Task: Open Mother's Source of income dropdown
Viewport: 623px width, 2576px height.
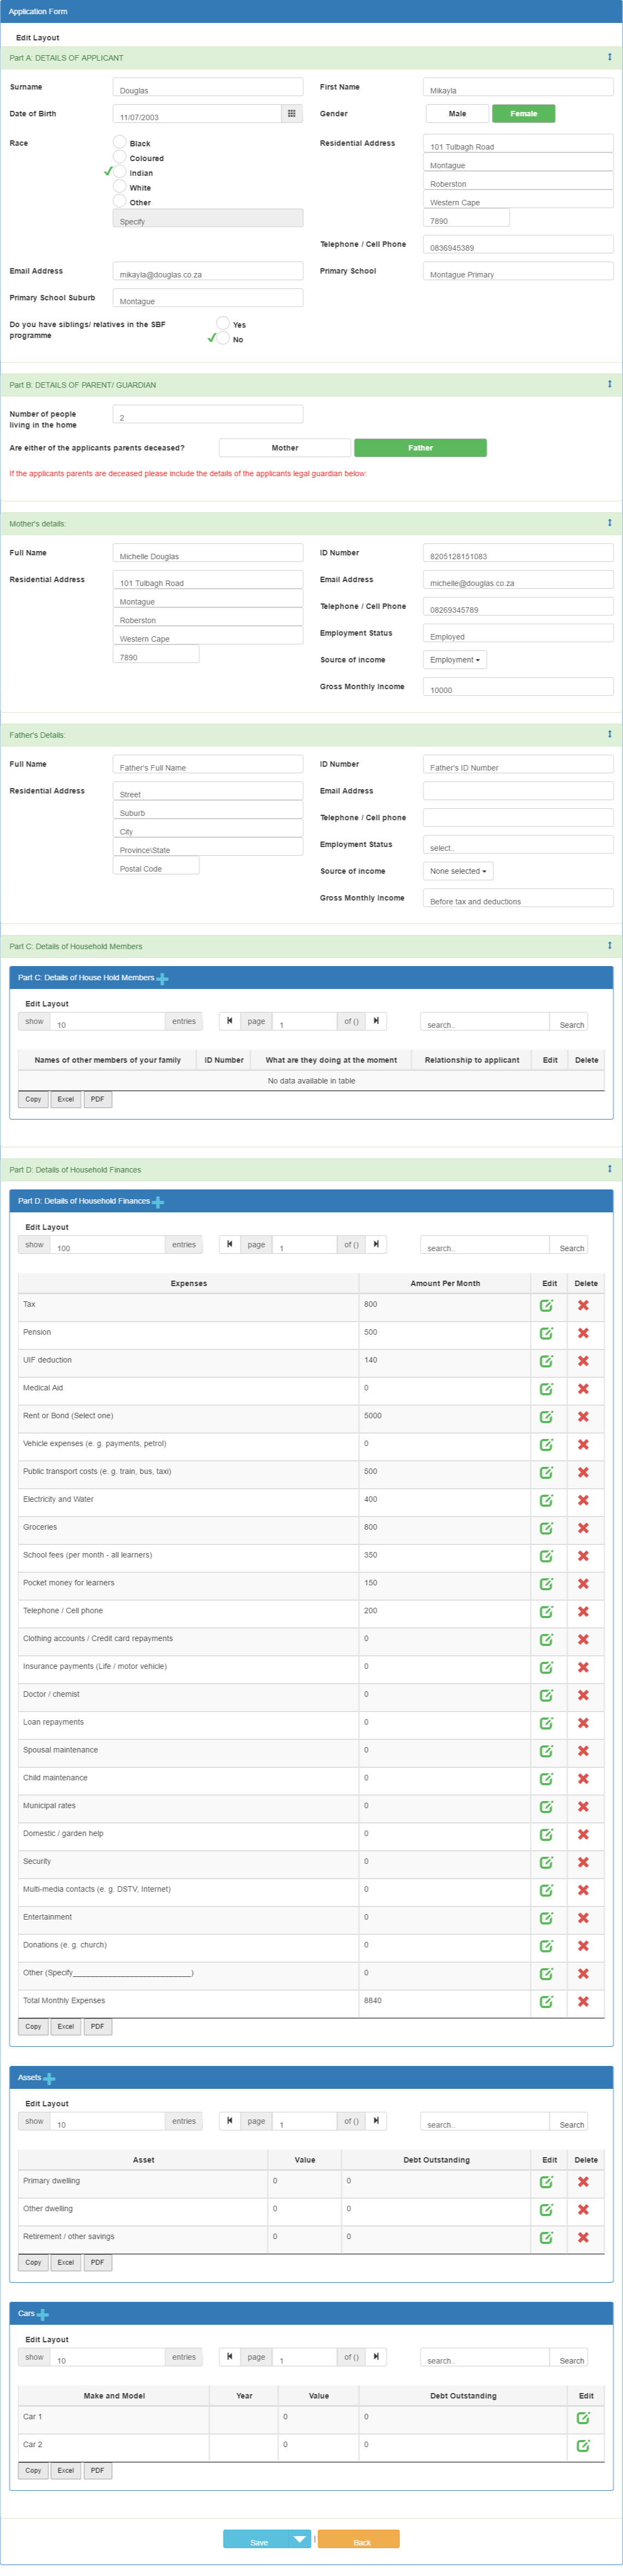Action: point(455,660)
